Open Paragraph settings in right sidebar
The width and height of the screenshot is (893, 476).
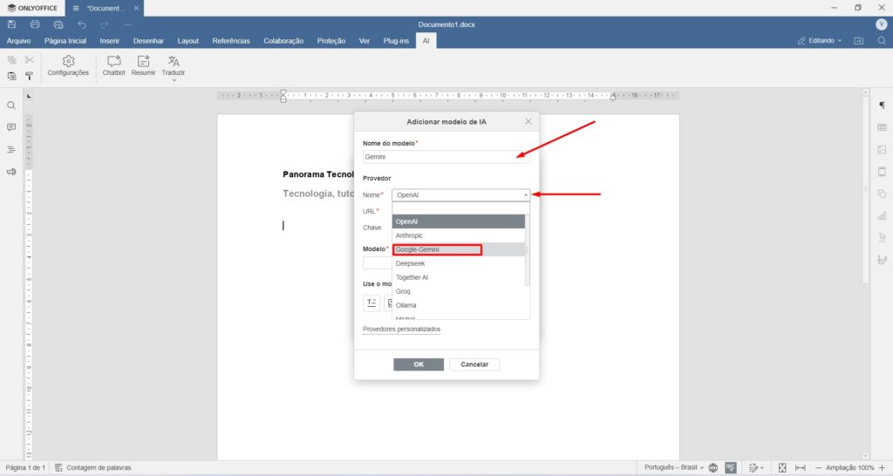tap(882, 105)
